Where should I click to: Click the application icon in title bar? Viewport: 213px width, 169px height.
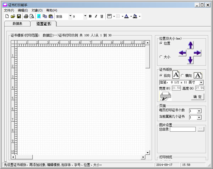coord(5,5)
